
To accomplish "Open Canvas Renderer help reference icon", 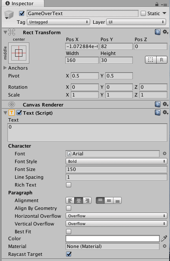I will (157, 104).
